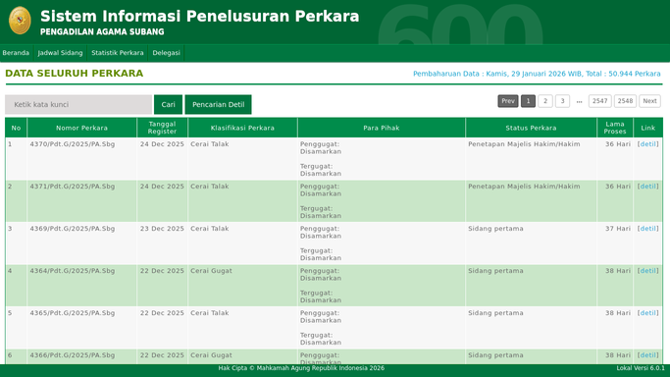Open detil link for case 4365/Pdt.G/2025/PA.Sbg
Image resolution: width=670 pixels, height=377 pixels.
coord(648,313)
